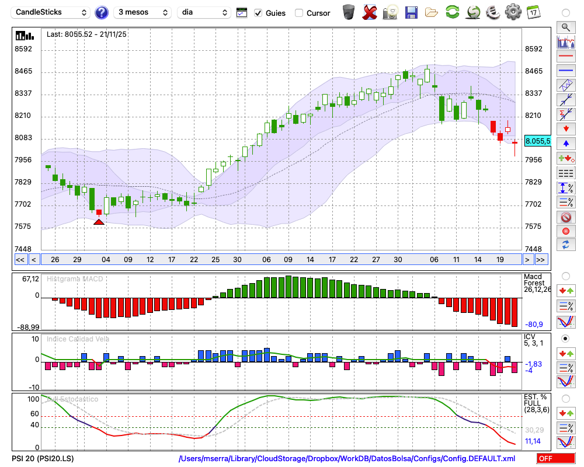The height and width of the screenshot is (467, 584).
Task: Add a red down arrow marker
Action: tap(566, 129)
